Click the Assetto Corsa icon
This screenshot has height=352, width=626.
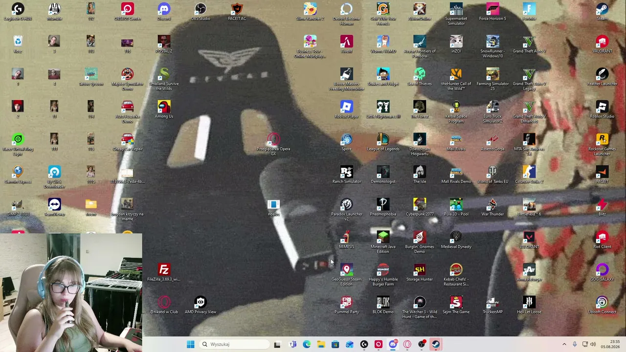tap(492, 143)
